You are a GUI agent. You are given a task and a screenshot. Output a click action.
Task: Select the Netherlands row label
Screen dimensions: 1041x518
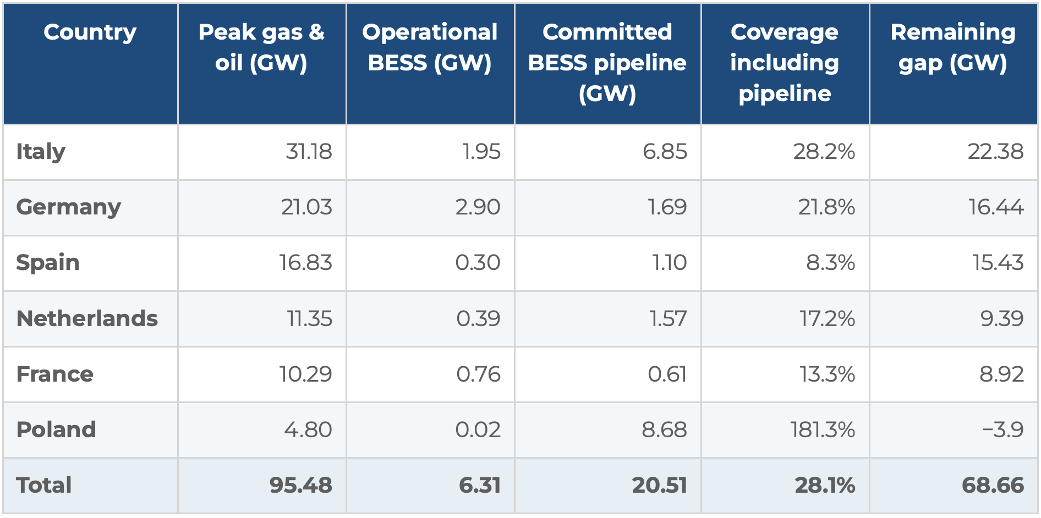87,318
